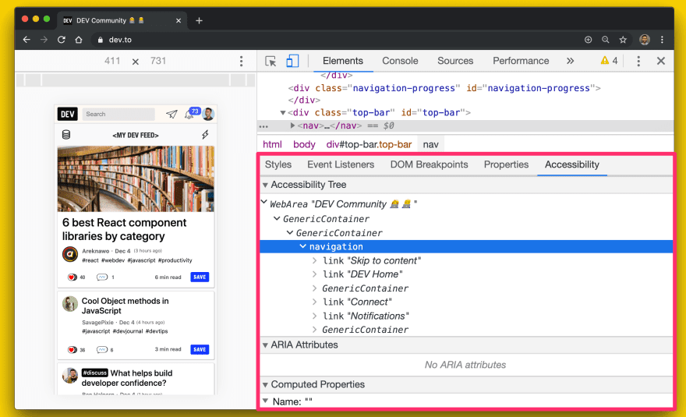Expand the link "Skip to content" node
This screenshot has width=686, height=417.
(316, 260)
